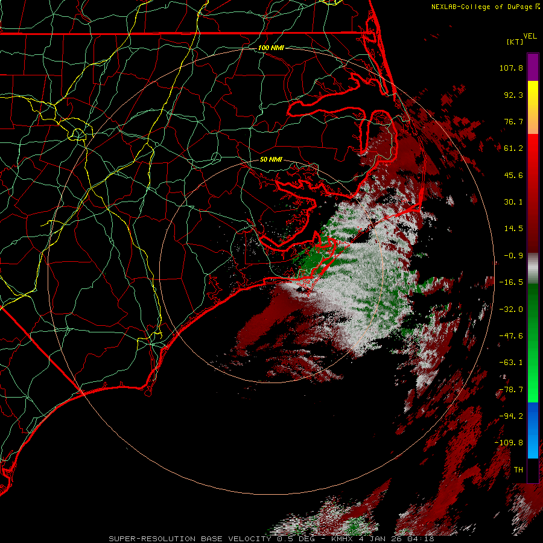543x543 pixels.
Task: Click the TH legend label
Action: 518,470
